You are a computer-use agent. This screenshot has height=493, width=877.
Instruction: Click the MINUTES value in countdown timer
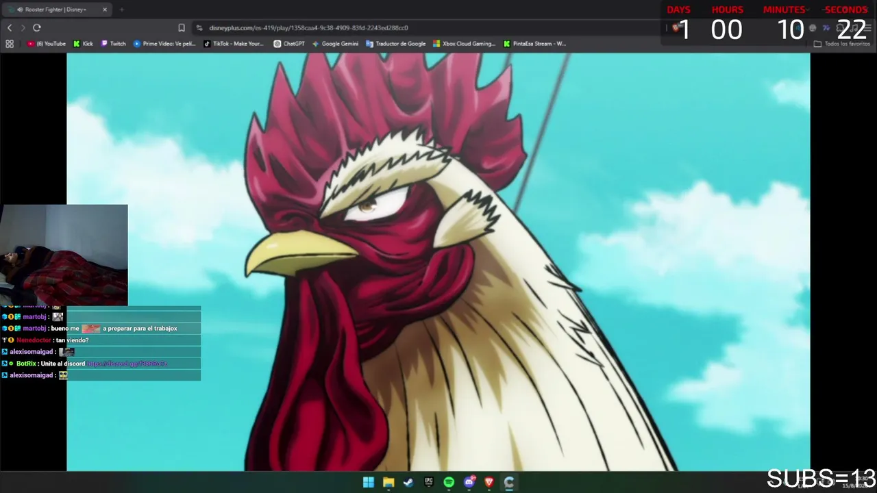pyautogui.click(x=790, y=30)
